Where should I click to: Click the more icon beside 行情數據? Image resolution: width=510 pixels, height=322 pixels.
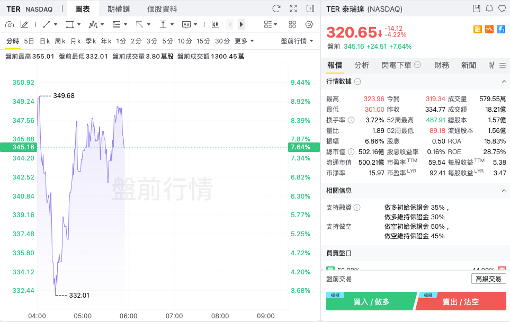[357, 82]
